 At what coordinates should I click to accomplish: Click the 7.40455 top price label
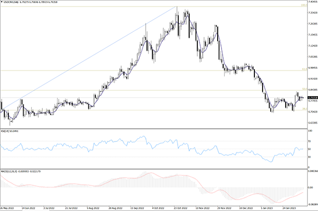(x=313, y=2)
